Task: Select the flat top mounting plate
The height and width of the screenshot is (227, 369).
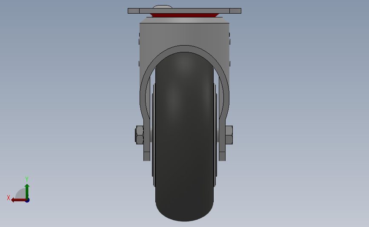Action: [x=184, y=11]
